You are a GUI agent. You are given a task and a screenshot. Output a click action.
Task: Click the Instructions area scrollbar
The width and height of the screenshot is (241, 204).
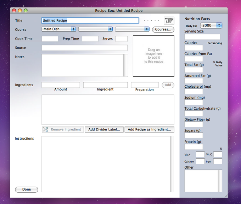[172, 164]
